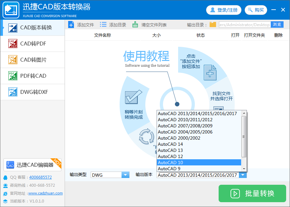Open the www.cadzhuan.com website link
The image size is (290, 207).
pyautogui.click(x=45, y=193)
